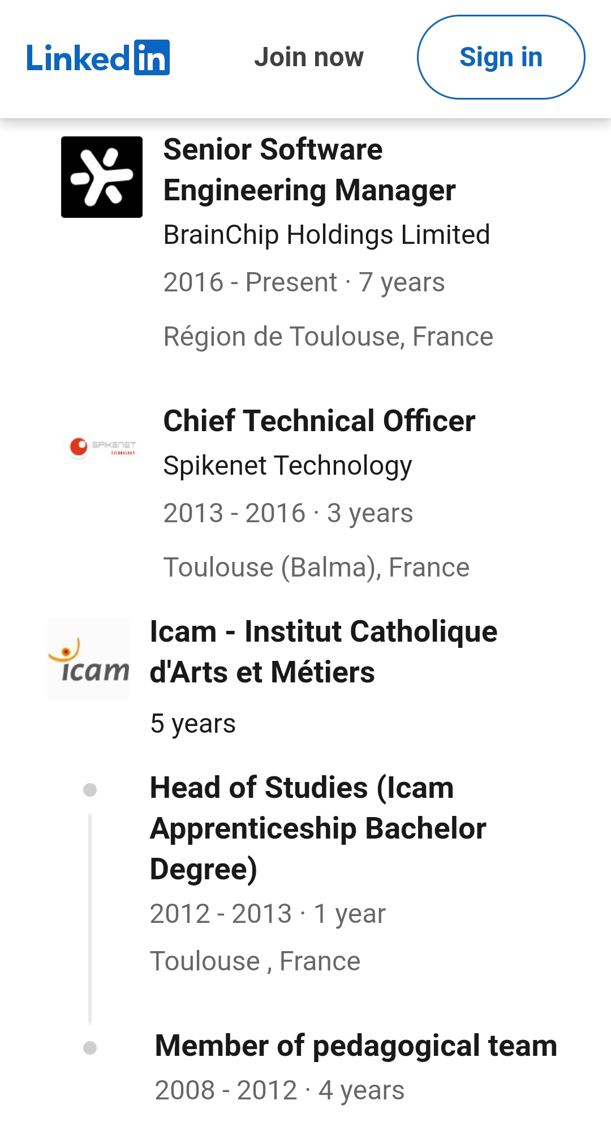Open the BrainChip company logo

click(102, 177)
